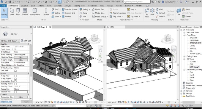Collapse the Floor Plans tree node
This screenshot has height=109, width=202.
(184, 35)
